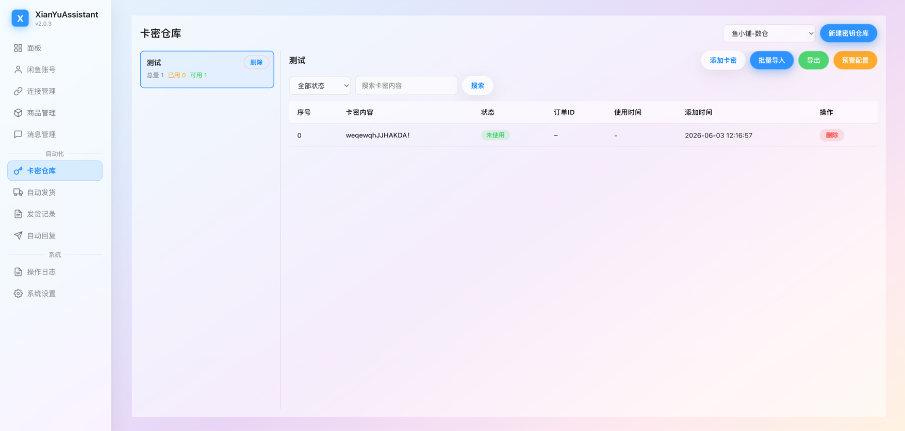Screen dimensions: 905x431
Task: Open 系统设置 page
Action: 55,294
